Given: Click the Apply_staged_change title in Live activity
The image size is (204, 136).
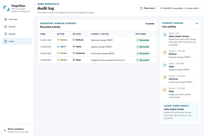Looking at the screenshot, I should click(179, 36).
